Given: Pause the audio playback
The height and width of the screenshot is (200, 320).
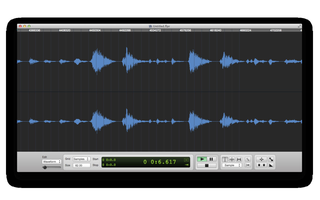Looking at the screenshot, I should pos(211,159).
